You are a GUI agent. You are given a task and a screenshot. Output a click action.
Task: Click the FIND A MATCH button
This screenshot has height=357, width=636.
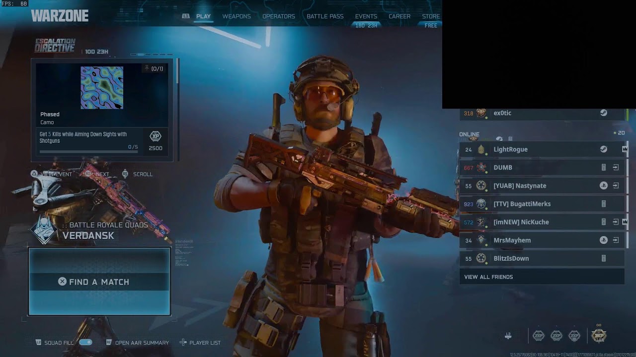[x=99, y=282]
